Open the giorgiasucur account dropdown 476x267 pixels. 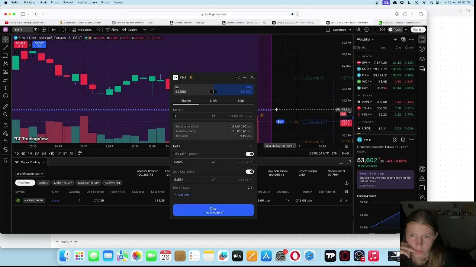(30, 174)
